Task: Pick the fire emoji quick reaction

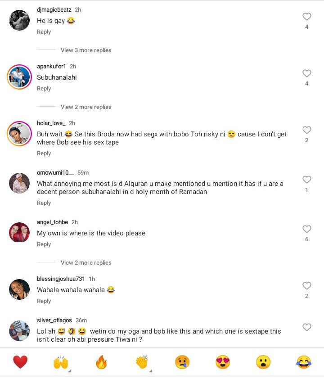Action: [101, 362]
